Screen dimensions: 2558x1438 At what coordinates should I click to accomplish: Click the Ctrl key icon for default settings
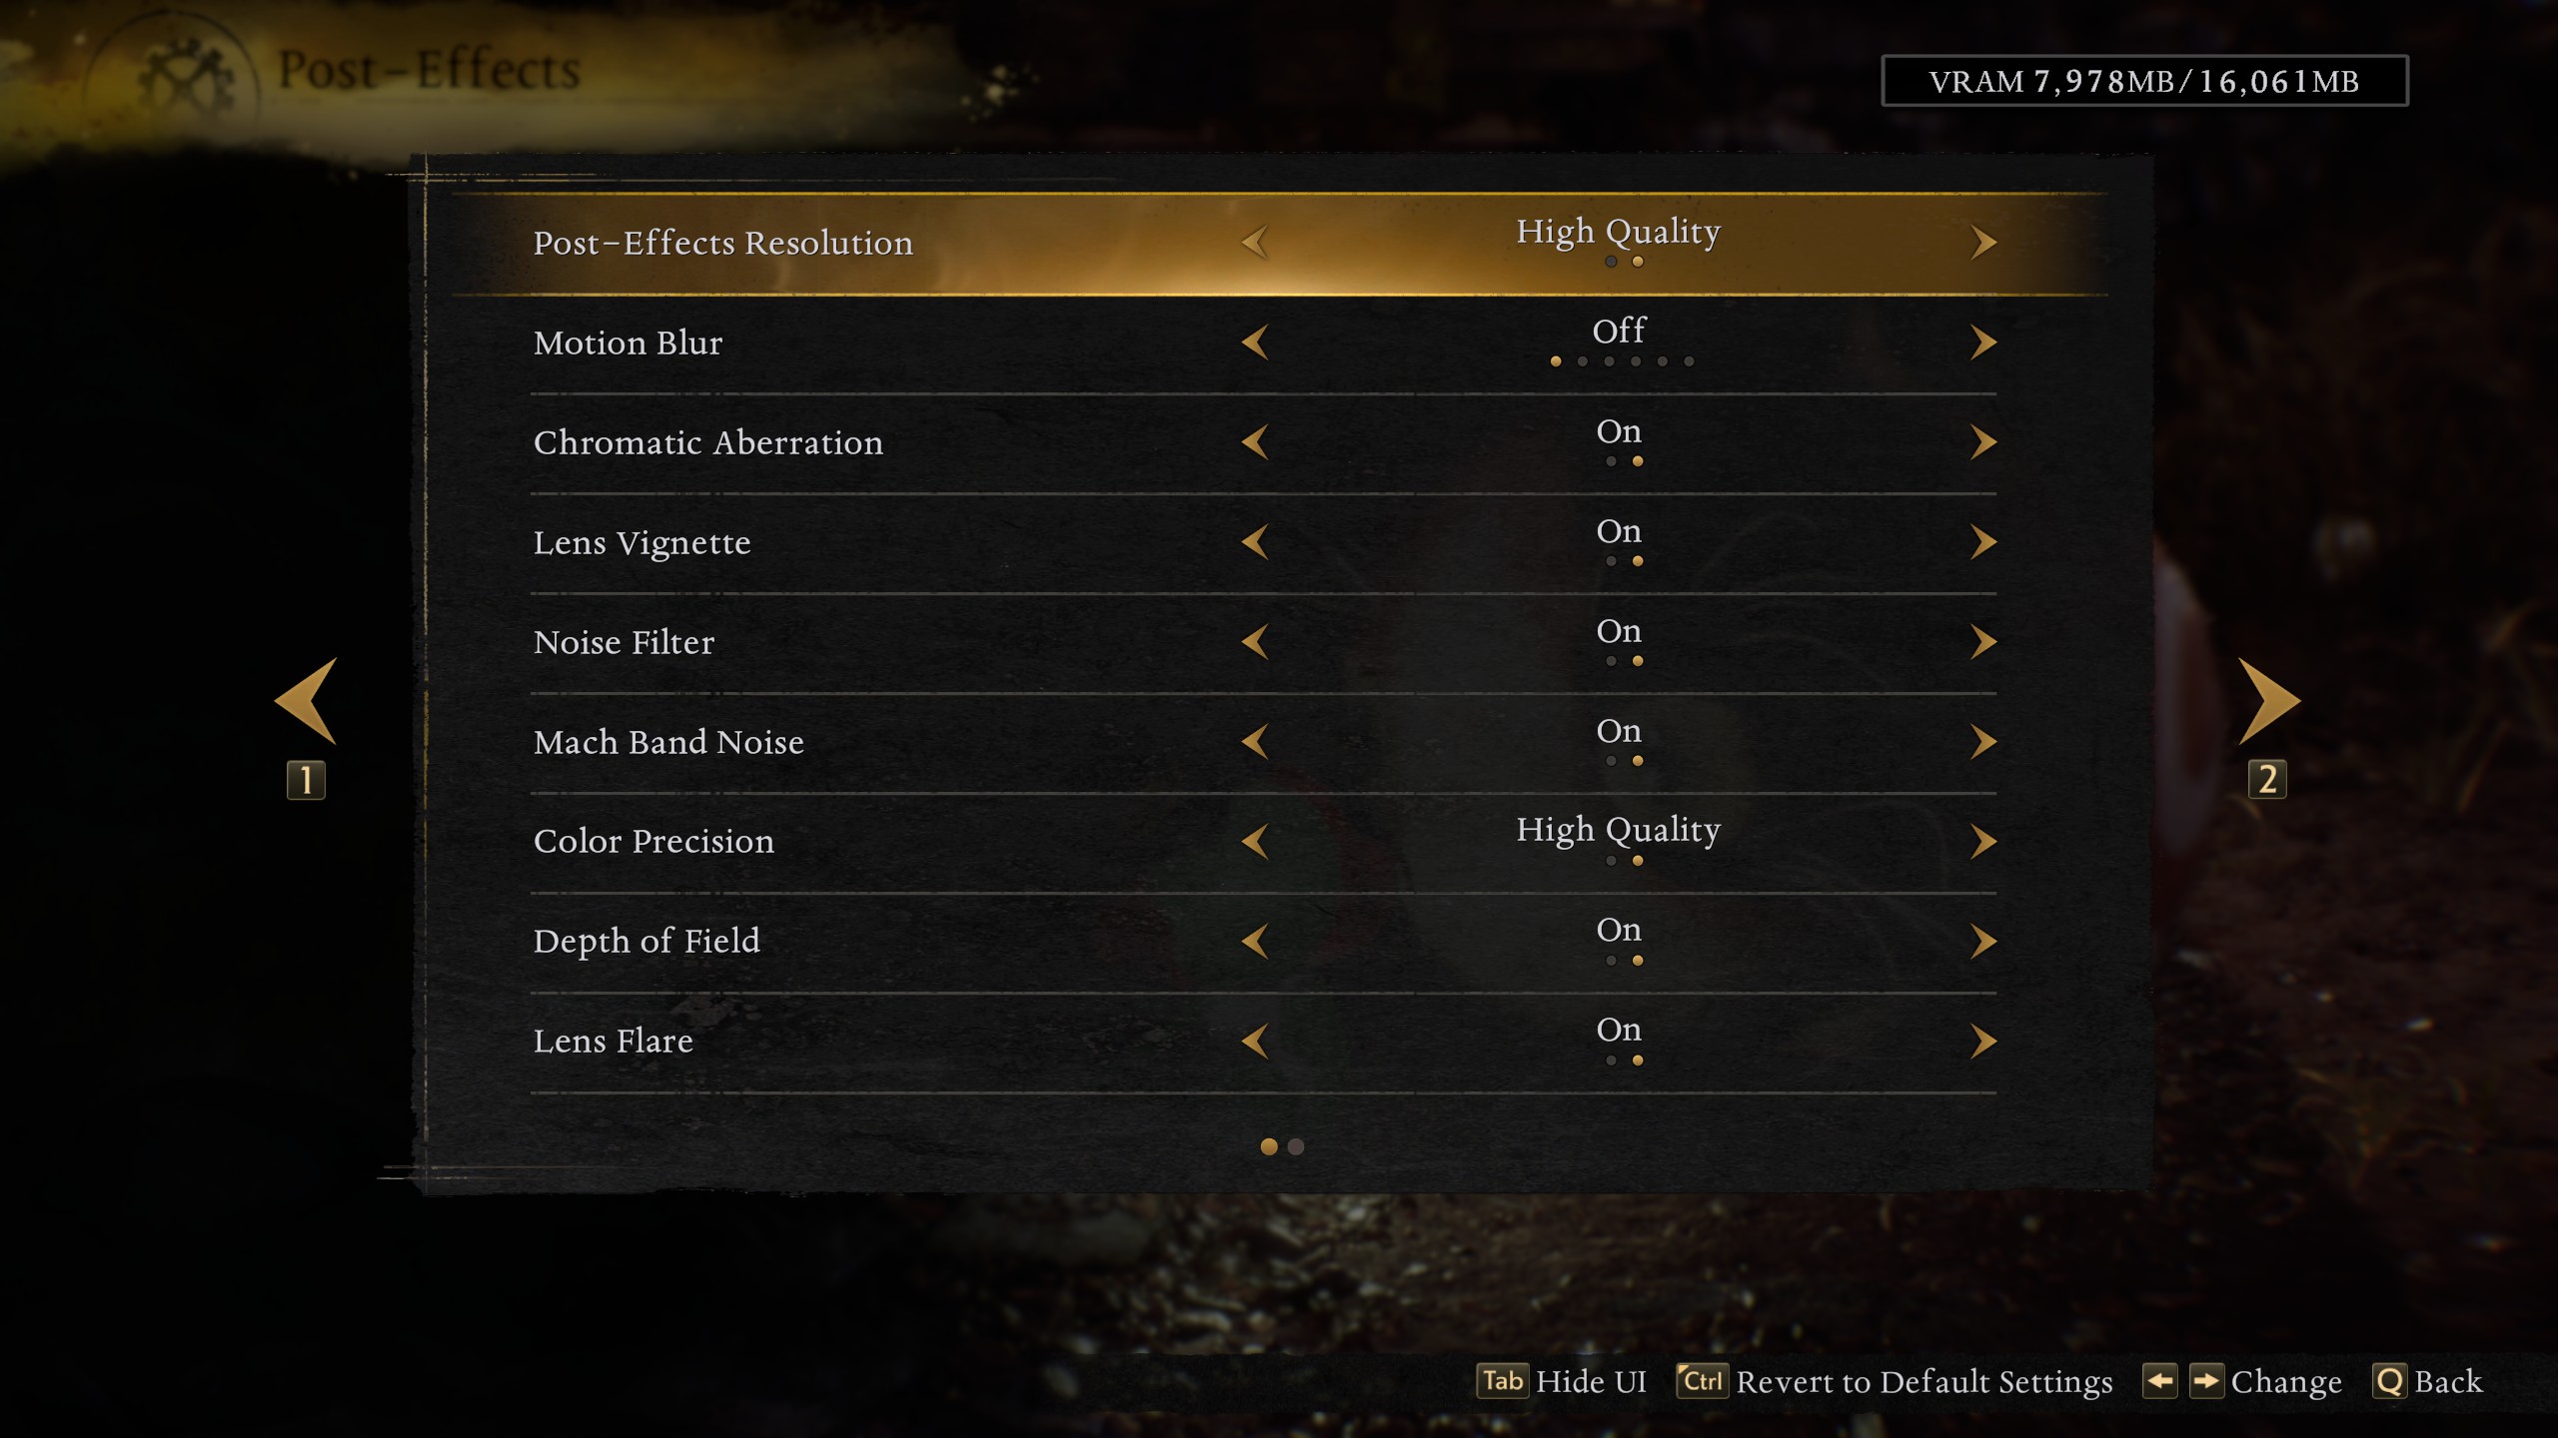tap(1702, 1381)
